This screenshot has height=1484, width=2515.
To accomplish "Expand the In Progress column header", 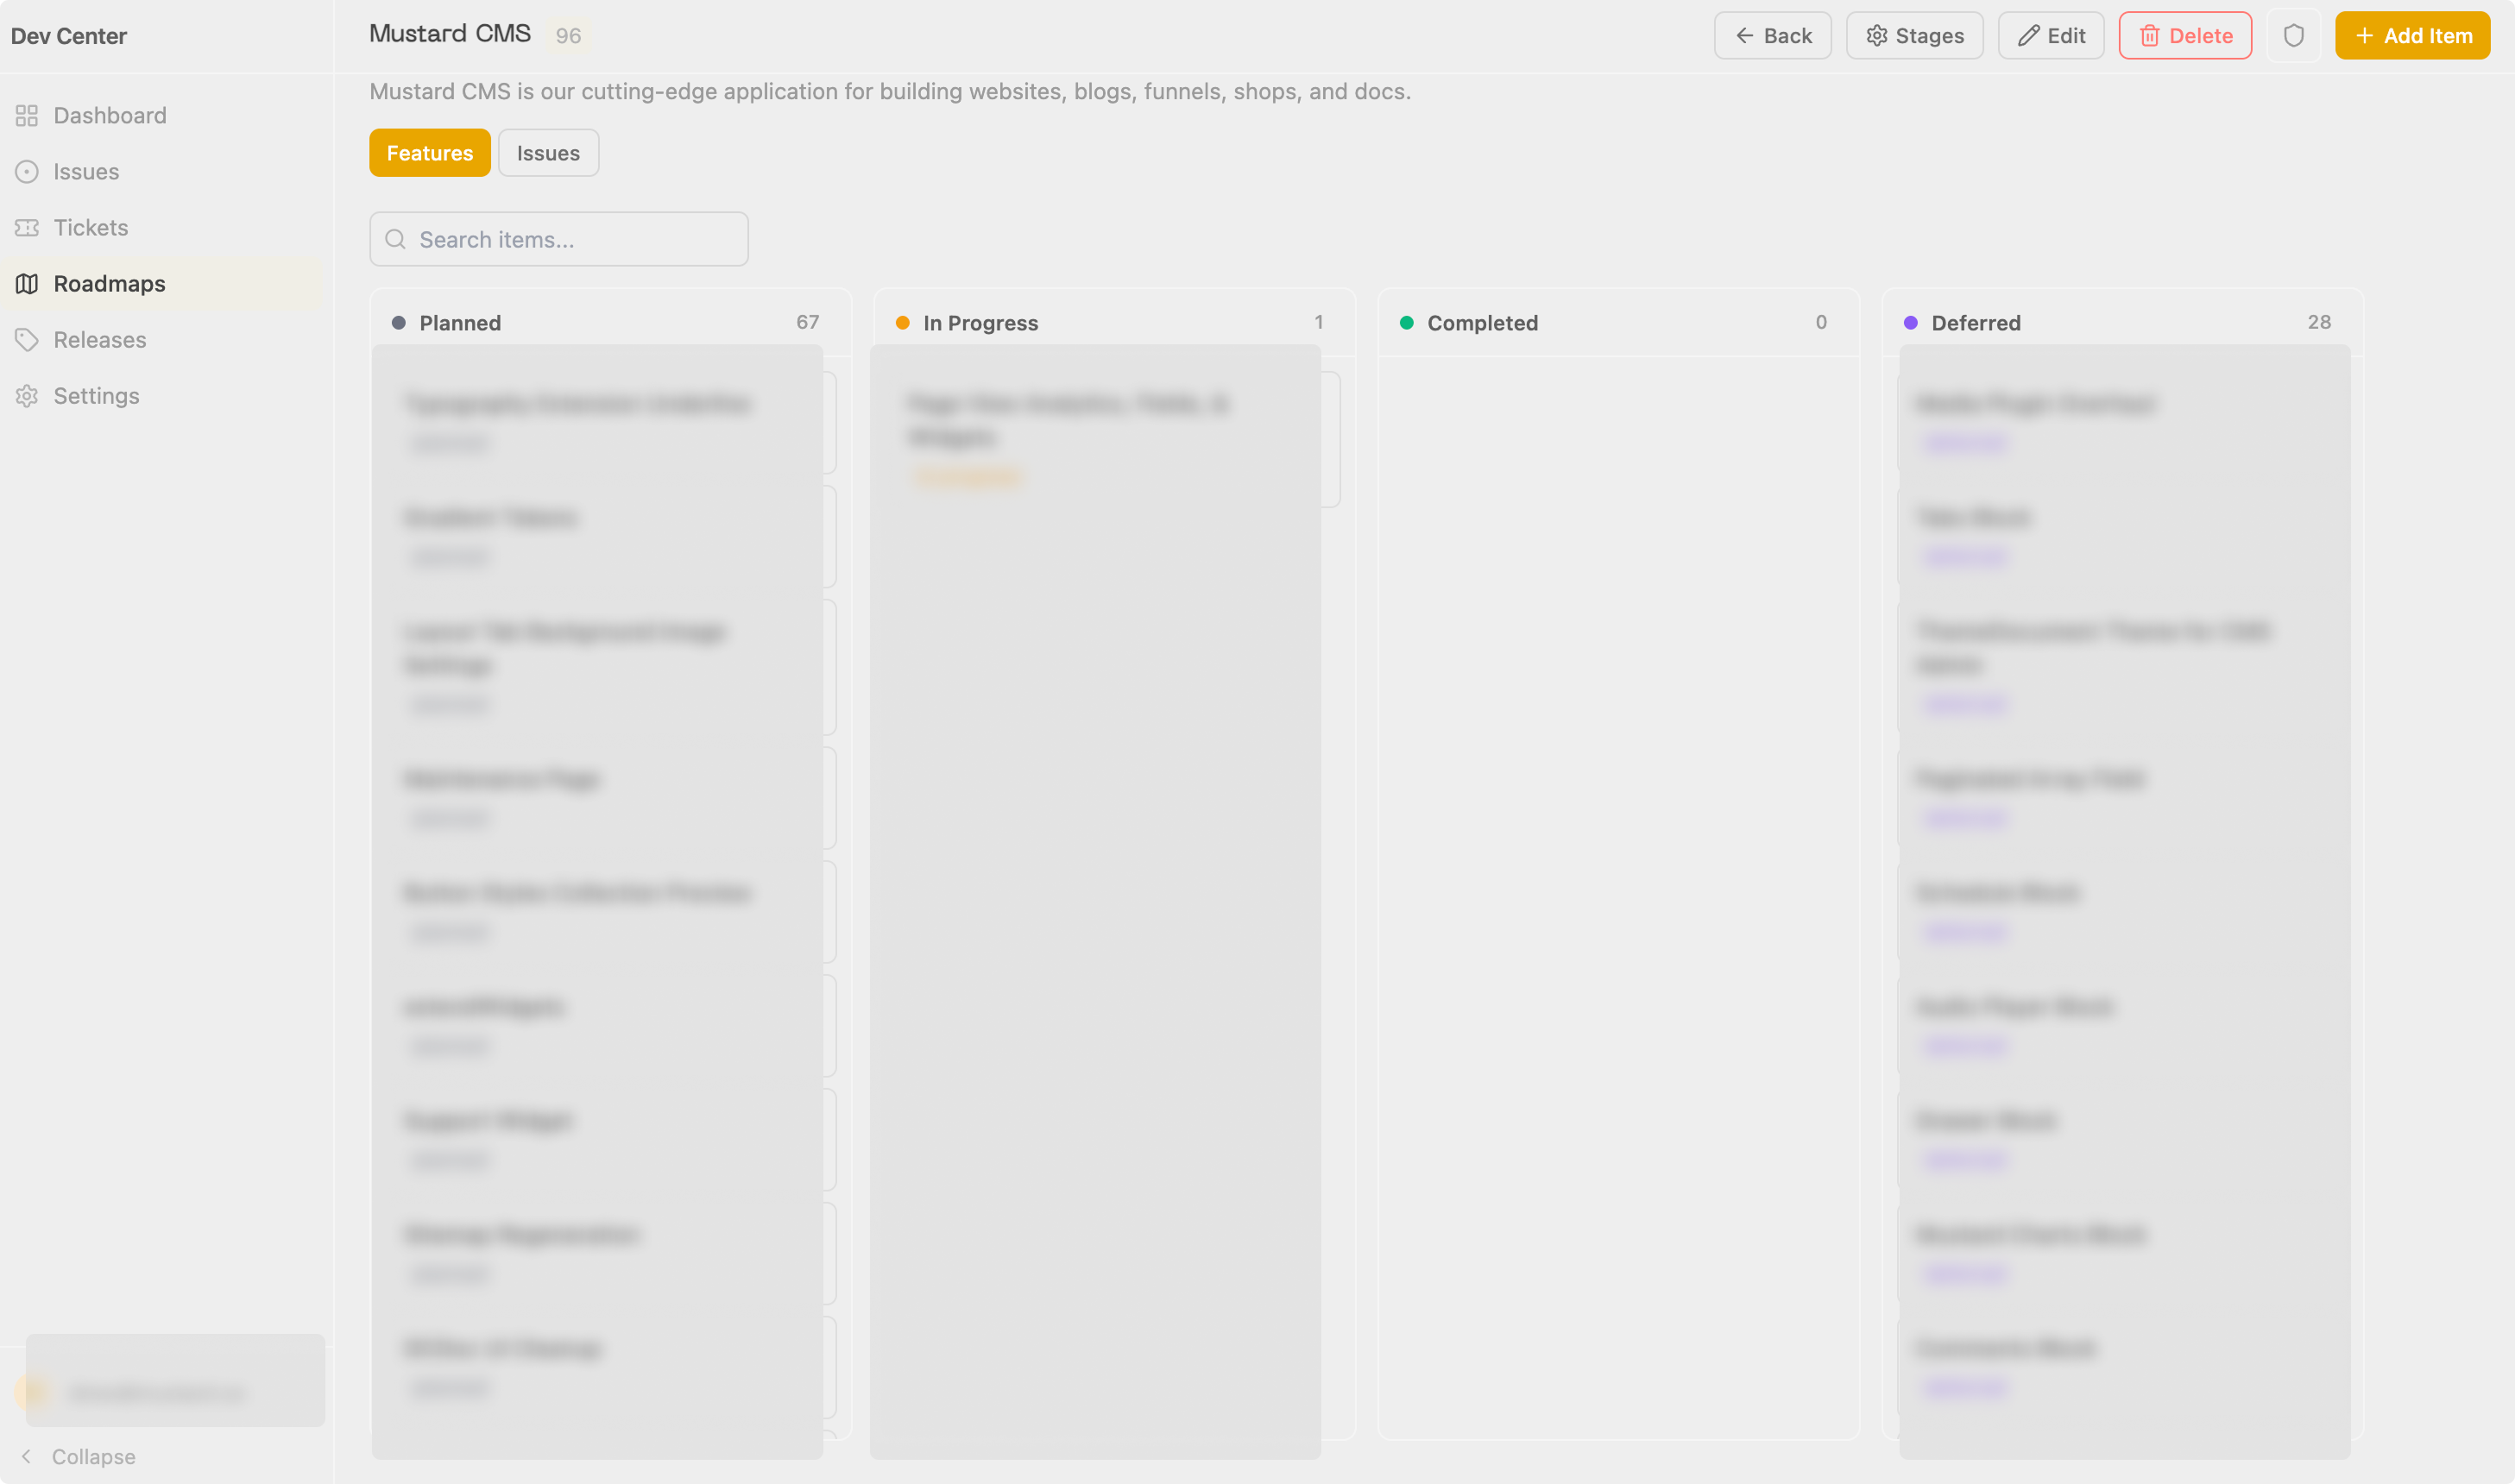I will tap(980, 322).
